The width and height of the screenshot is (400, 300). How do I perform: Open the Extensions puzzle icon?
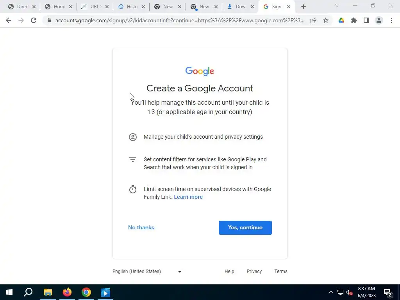354,20
